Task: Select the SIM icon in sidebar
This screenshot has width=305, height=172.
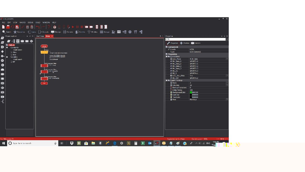Action: [3, 83]
